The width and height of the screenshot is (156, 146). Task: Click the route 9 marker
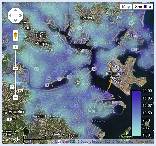click(x=9, y=119)
